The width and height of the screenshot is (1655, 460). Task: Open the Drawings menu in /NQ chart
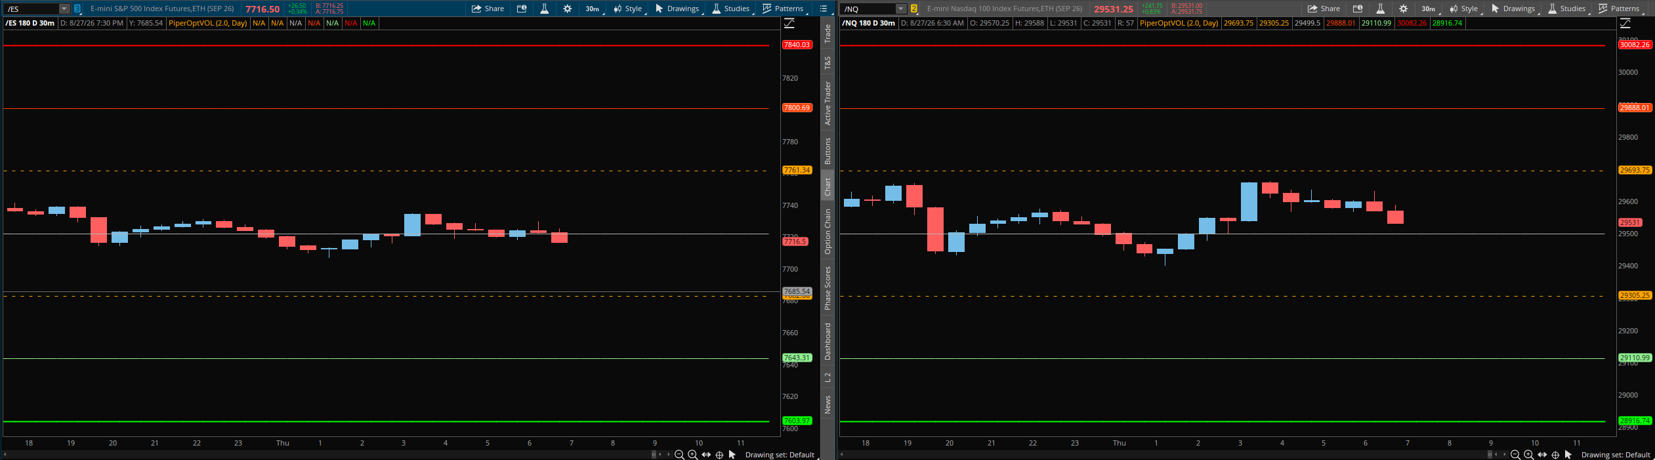tap(1513, 9)
